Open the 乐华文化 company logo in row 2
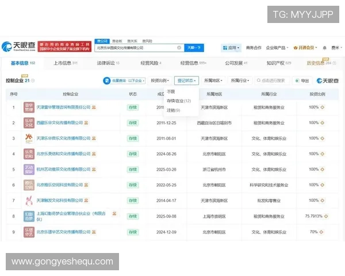The width and height of the screenshot is (345, 276). 29,123
